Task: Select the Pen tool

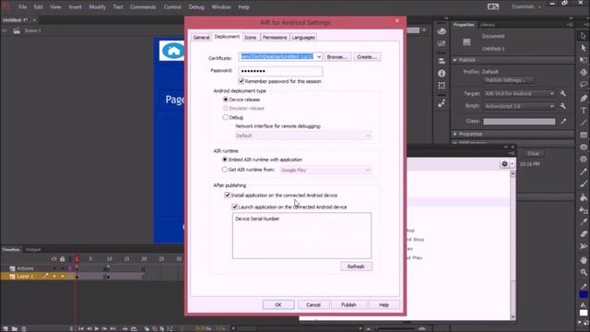Action: (x=584, y=98)
